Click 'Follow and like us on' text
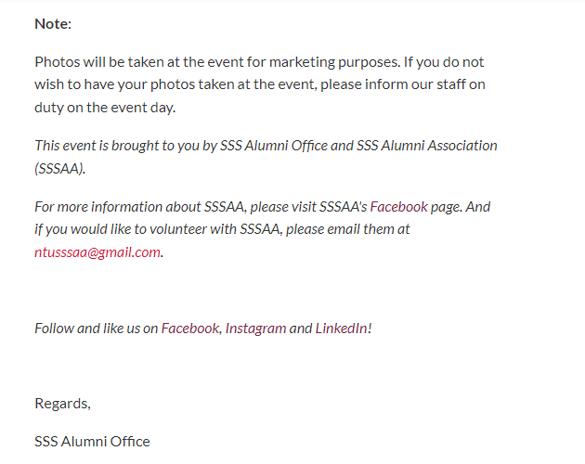 click(x=97, y=329)
